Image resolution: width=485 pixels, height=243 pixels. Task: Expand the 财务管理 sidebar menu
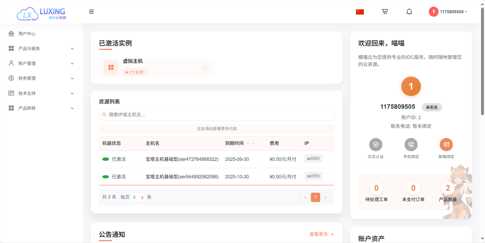[41, 78]
